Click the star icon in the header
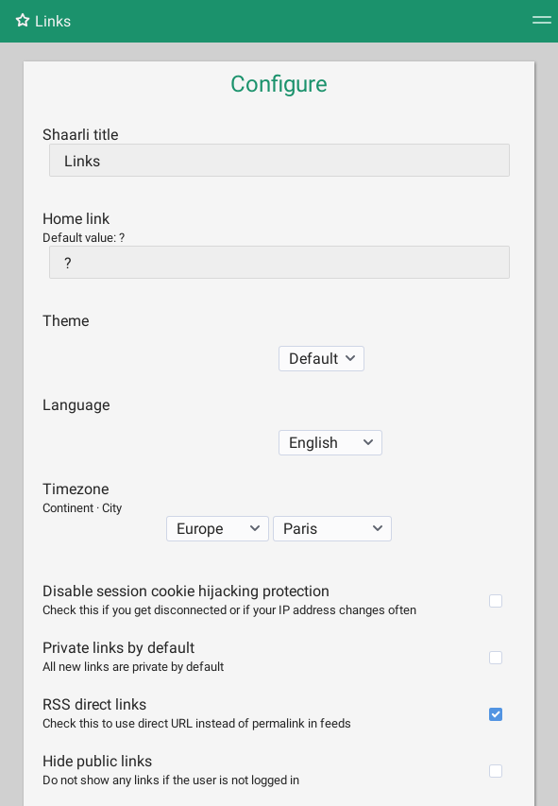558x806 pixels. [x=23, y=21]
